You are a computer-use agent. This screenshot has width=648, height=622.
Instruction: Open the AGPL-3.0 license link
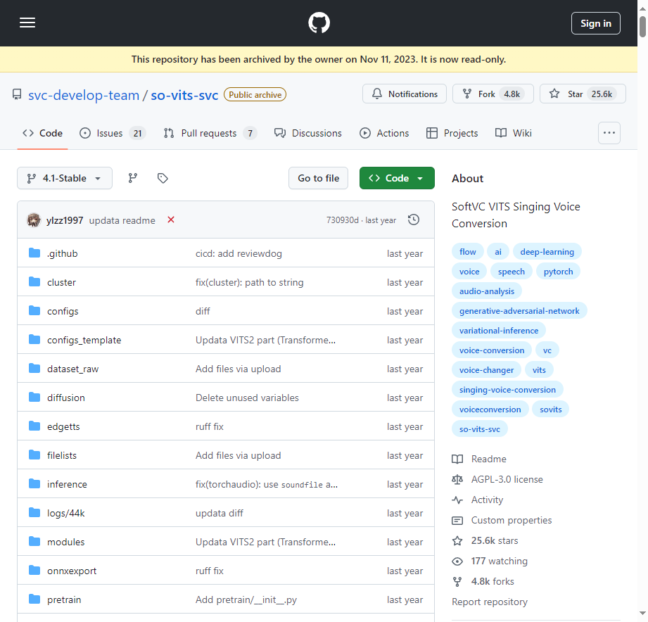point(497,479)
